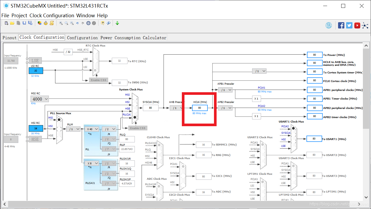Viewport: 371px width, 209px height.
Task: Open PLL X 40 multiplier dropdown
Action: (91, 129)
